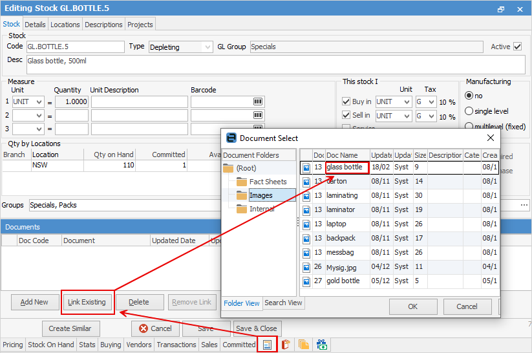Click the yellow stacked folders icon in bottom bar
This screenshot has height=353, width=532.
303,345
